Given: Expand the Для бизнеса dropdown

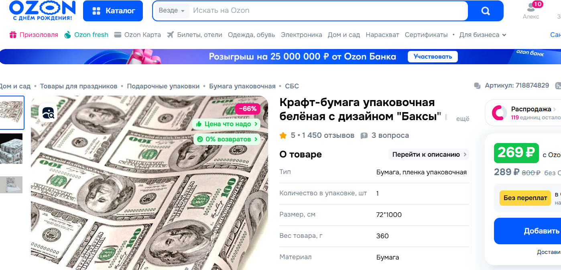Looking at the screenshot, I should pyautogui.click(x=483, y=35).
